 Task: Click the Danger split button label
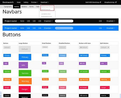[x=104, y=88]
